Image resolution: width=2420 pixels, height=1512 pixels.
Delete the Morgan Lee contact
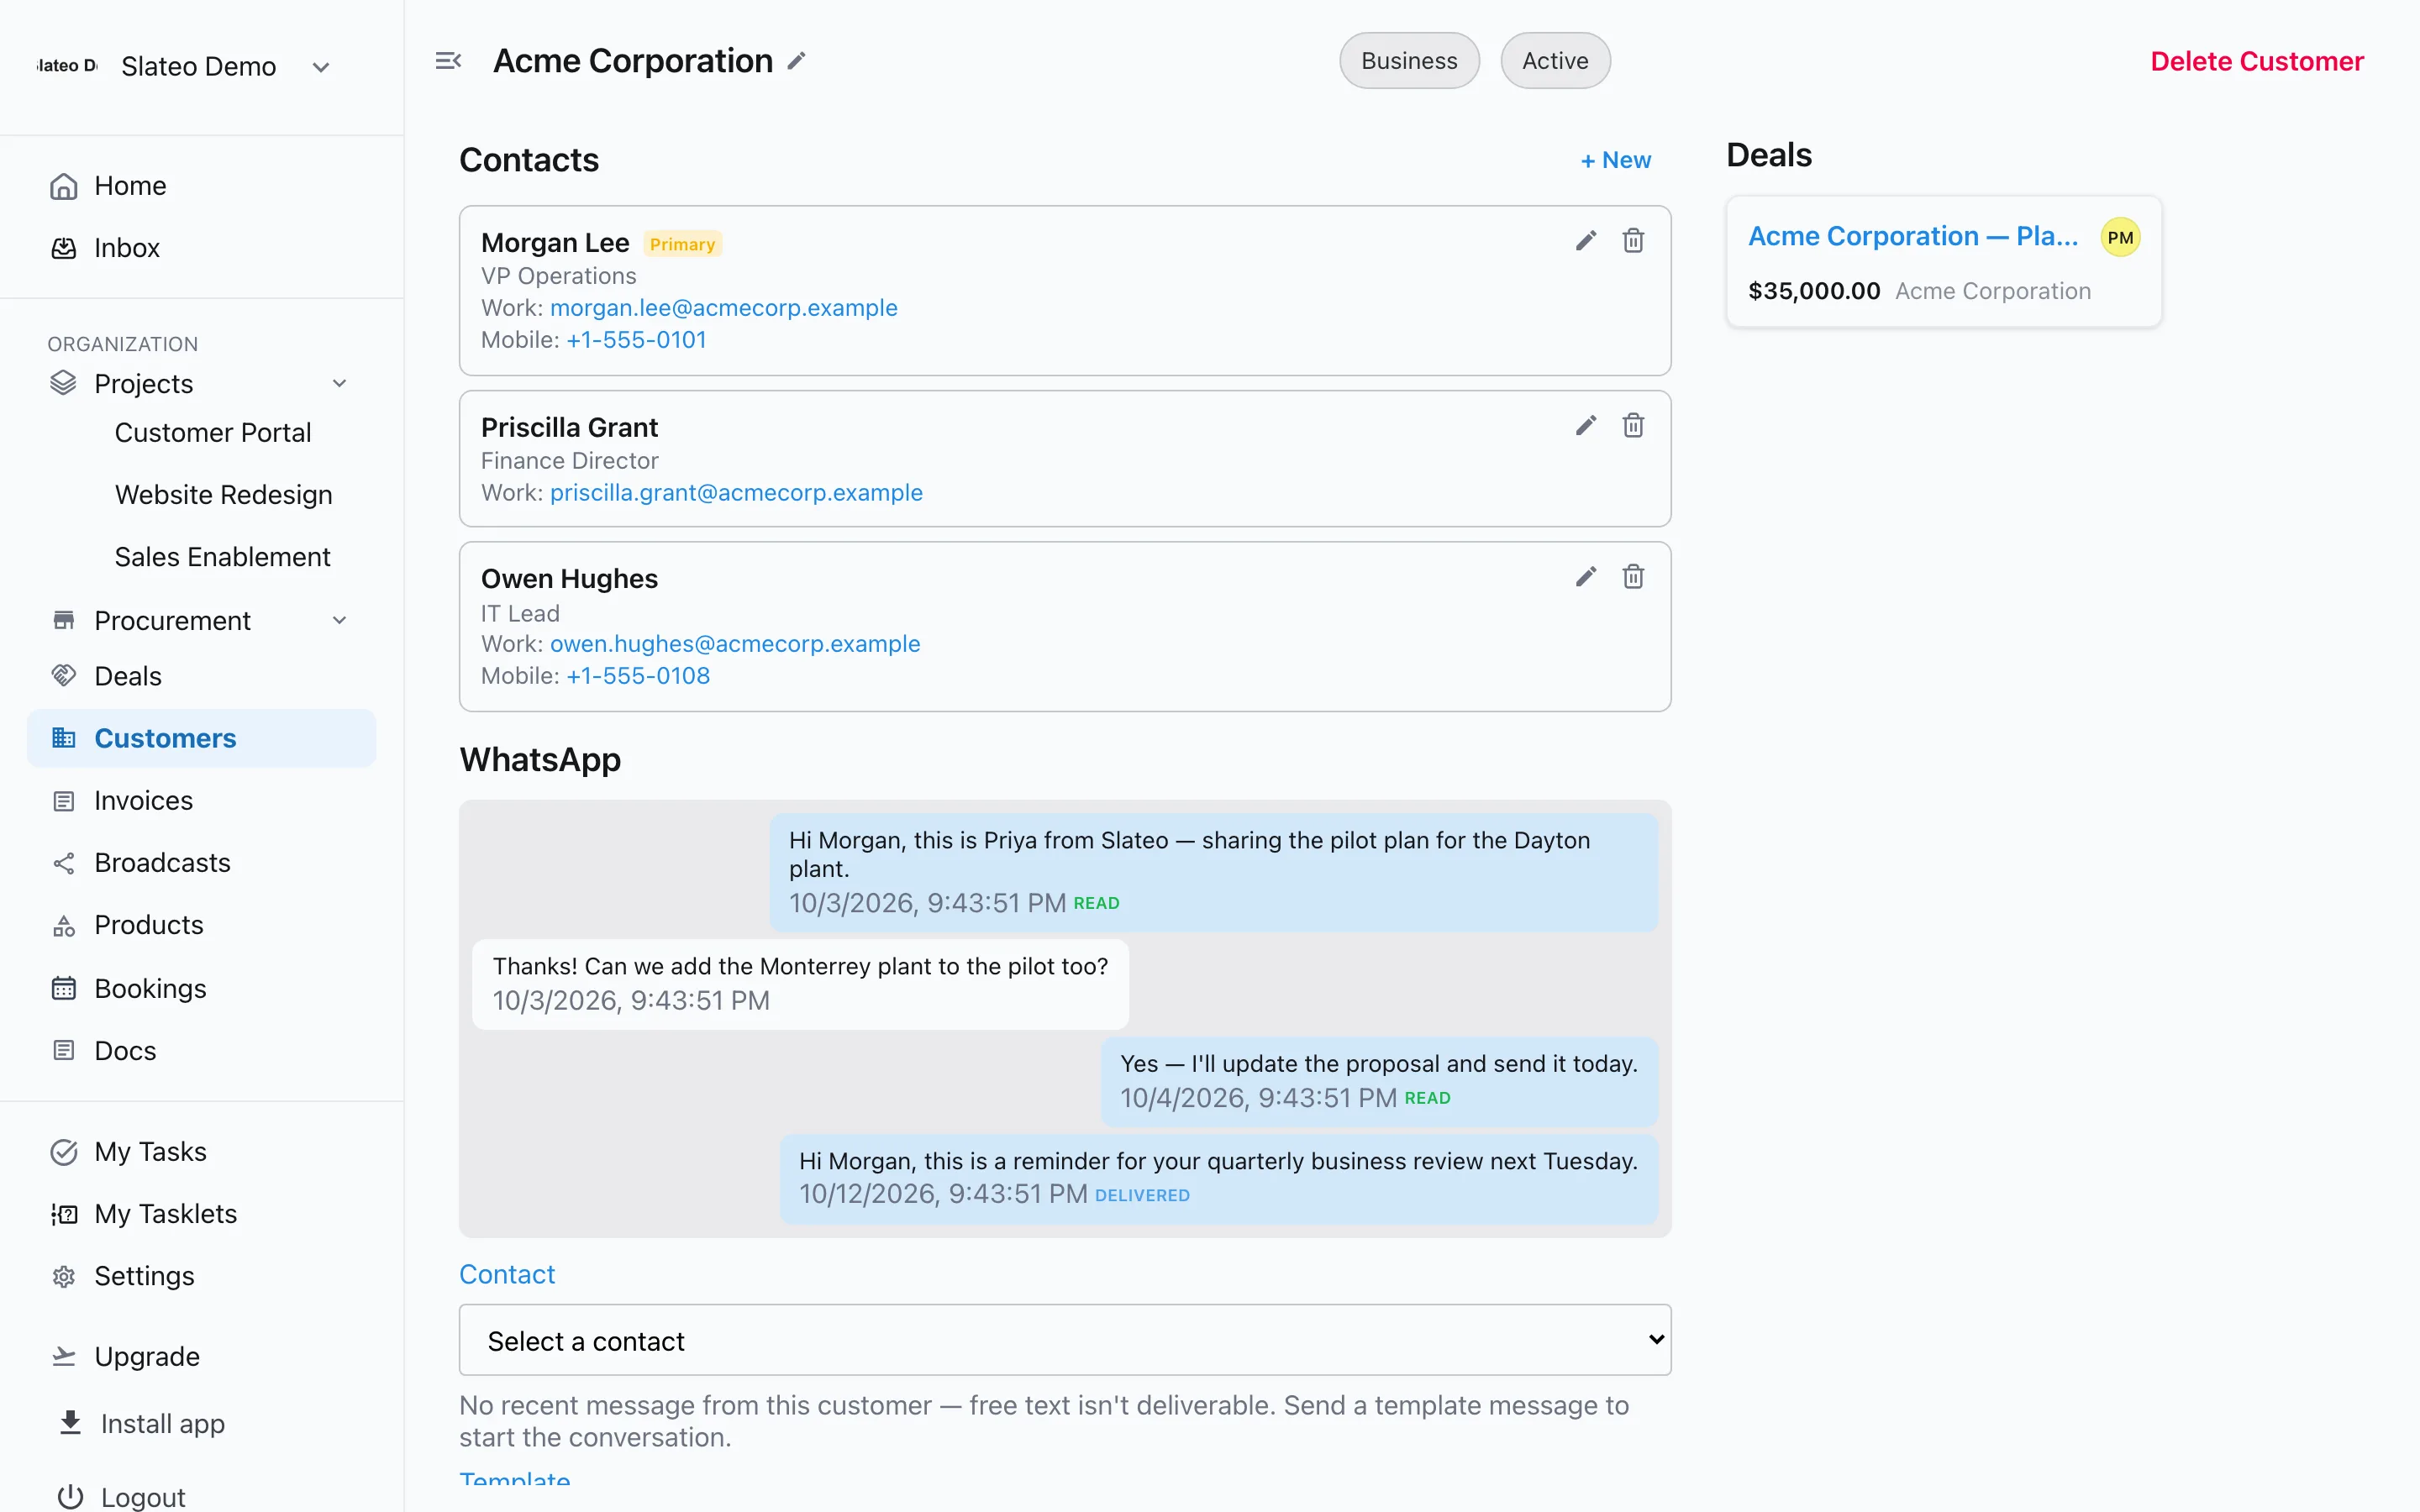1633,240
